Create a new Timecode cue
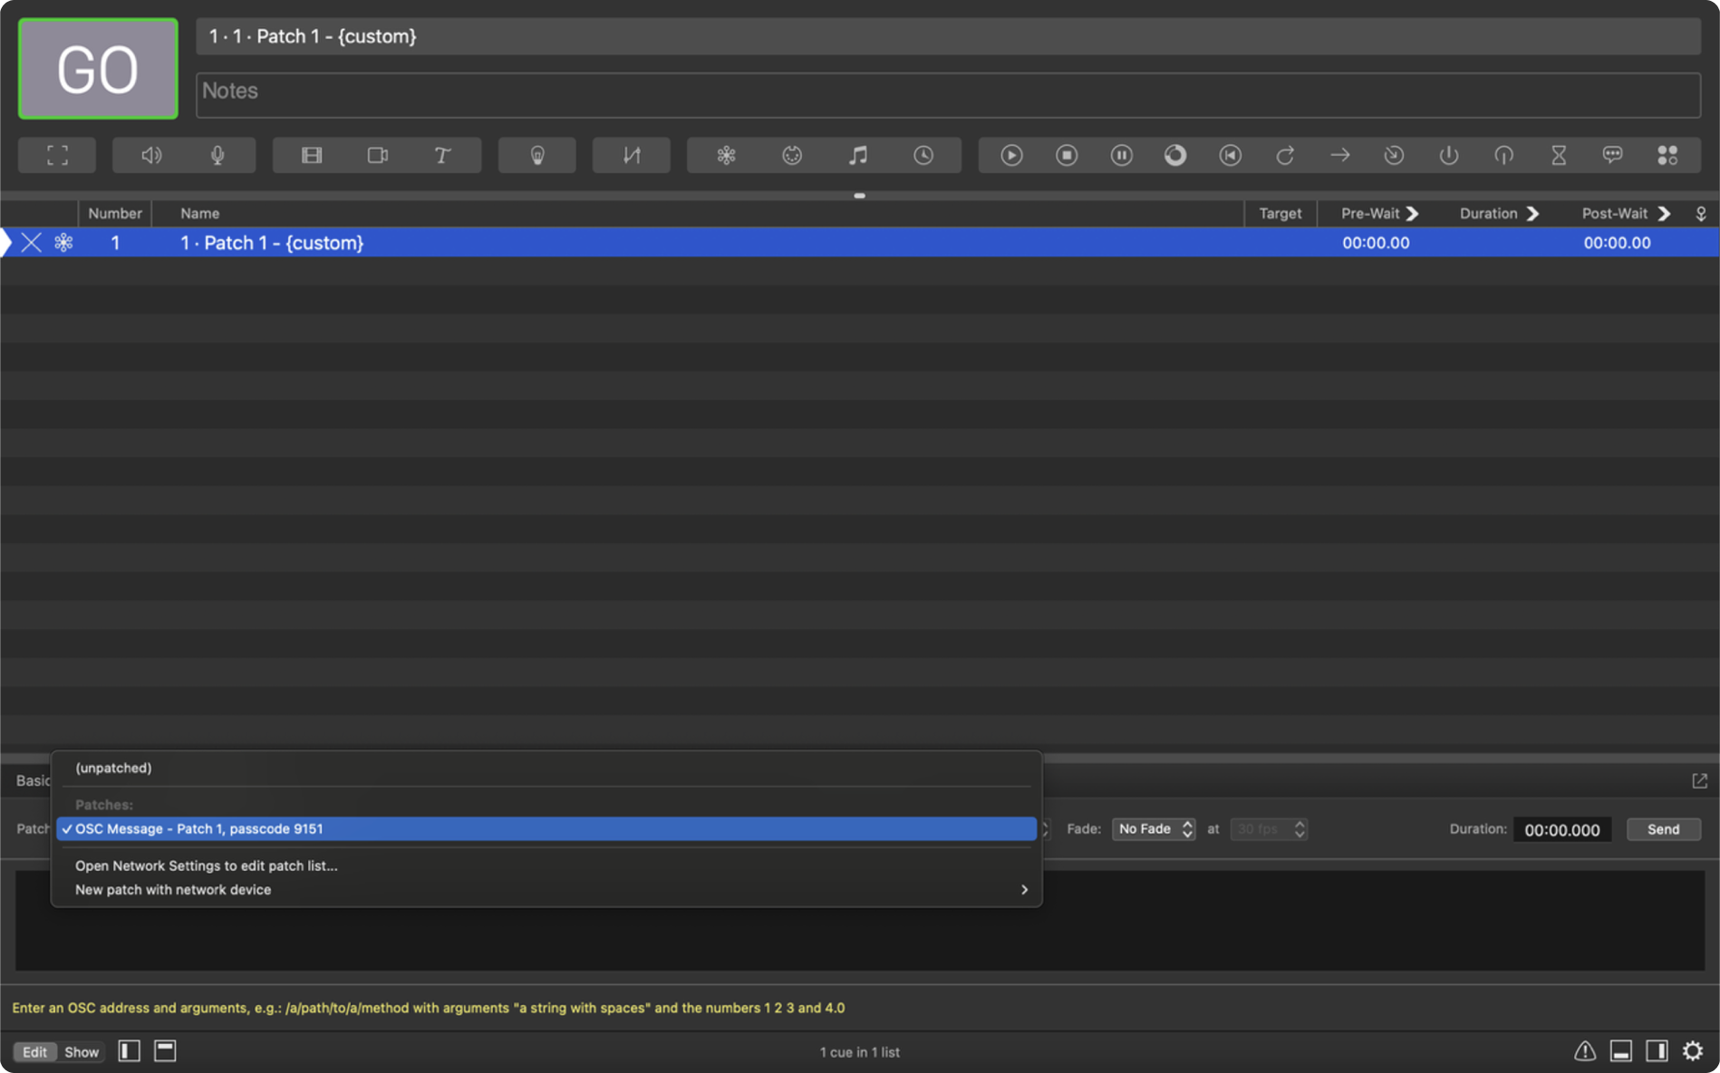 pyautogui.click(x=923, y=155)
